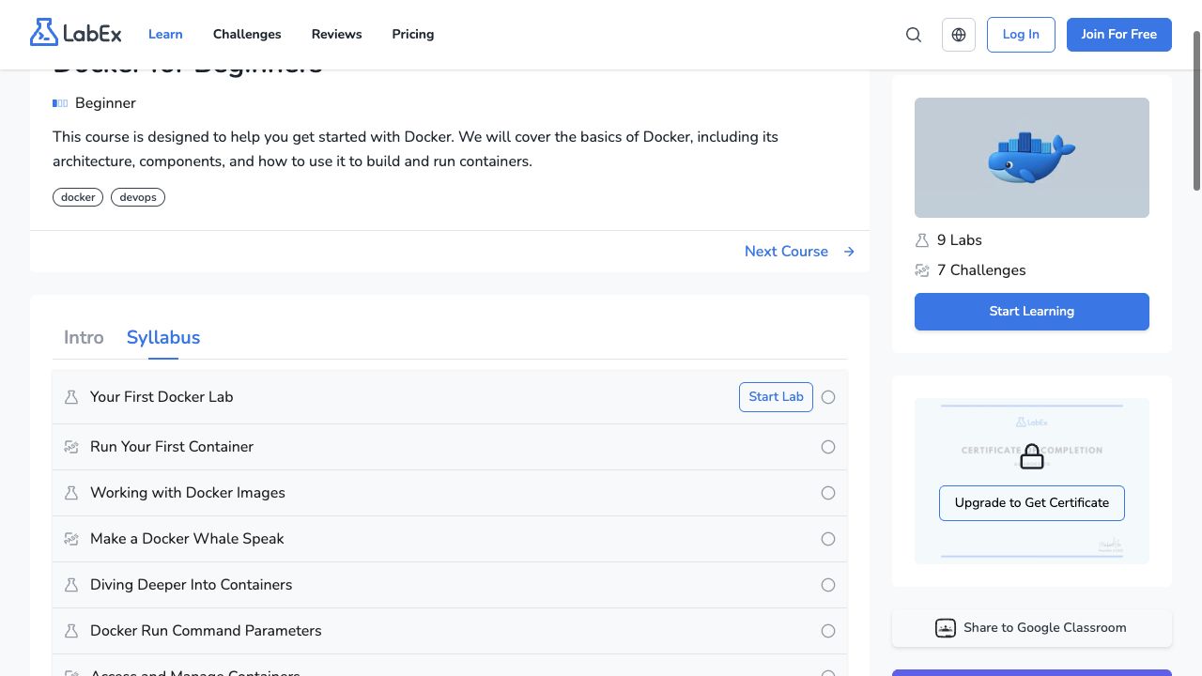Click the docker tag
The image size is (1202, 676).
coord(78,197)
